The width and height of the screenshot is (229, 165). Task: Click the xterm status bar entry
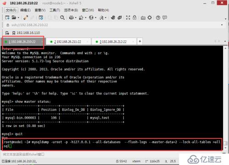[x=136, y=161]
